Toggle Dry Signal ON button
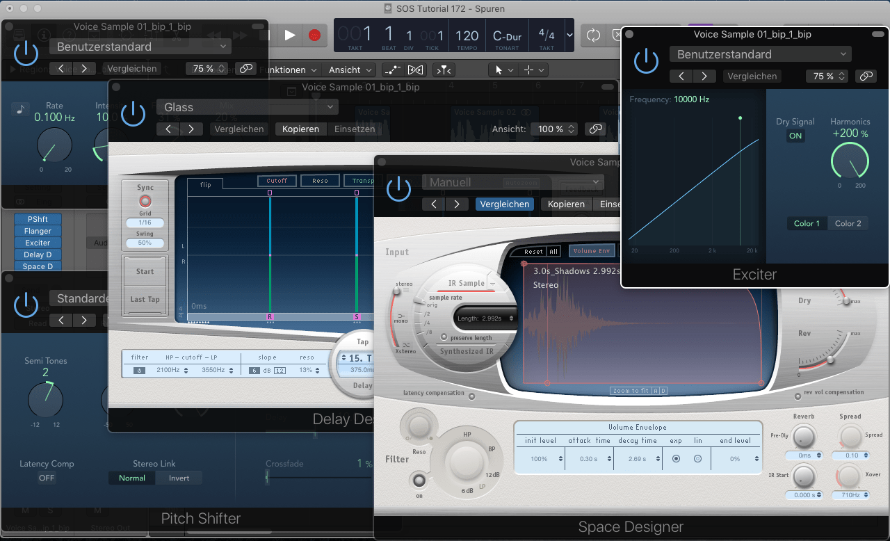 [x=795, y=136]
